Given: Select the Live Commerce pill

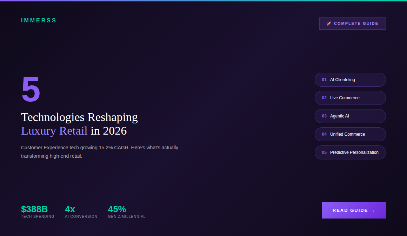Looking at the screenshot, I should click(350, 98).
